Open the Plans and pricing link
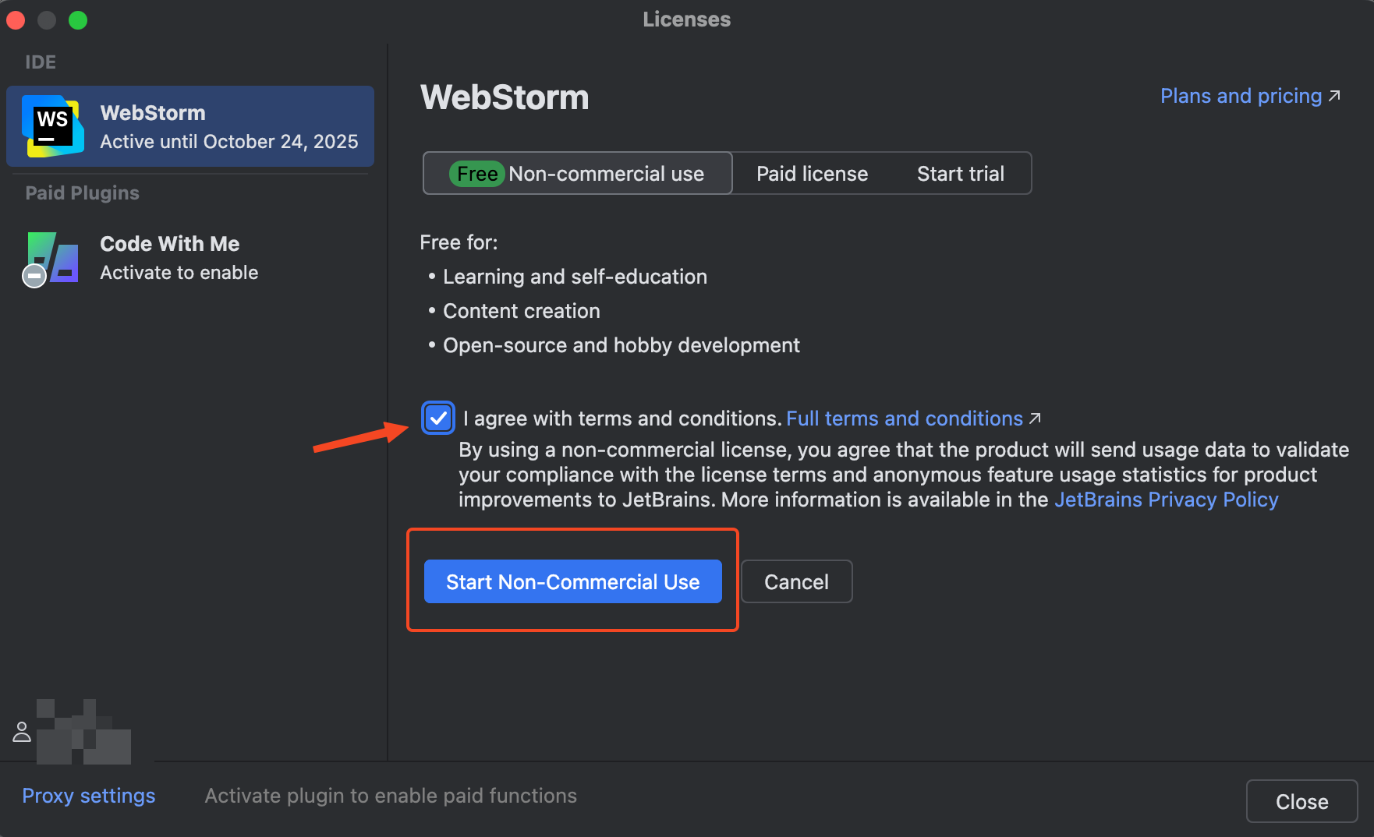Screen dimensions: 1374x837 pos(1241,96)
